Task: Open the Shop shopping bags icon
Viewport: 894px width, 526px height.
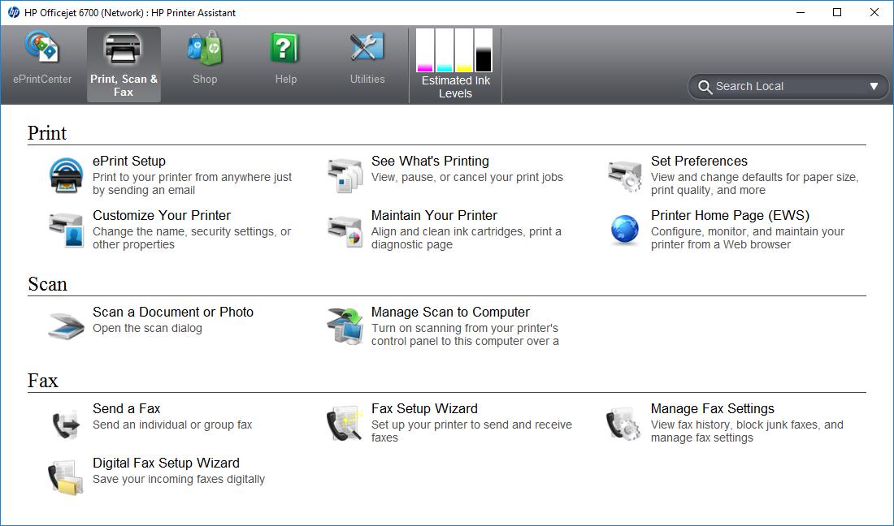Action: (205, 48)
